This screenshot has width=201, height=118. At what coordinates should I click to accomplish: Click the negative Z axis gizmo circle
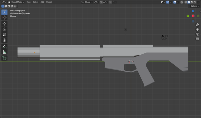193,21
